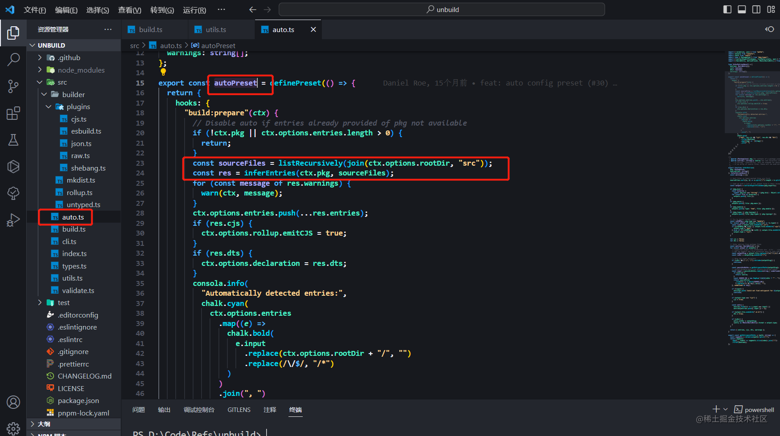The image size is (780, 436).
Task: Click the unbuild command center search box
Action: pos(442,9)
